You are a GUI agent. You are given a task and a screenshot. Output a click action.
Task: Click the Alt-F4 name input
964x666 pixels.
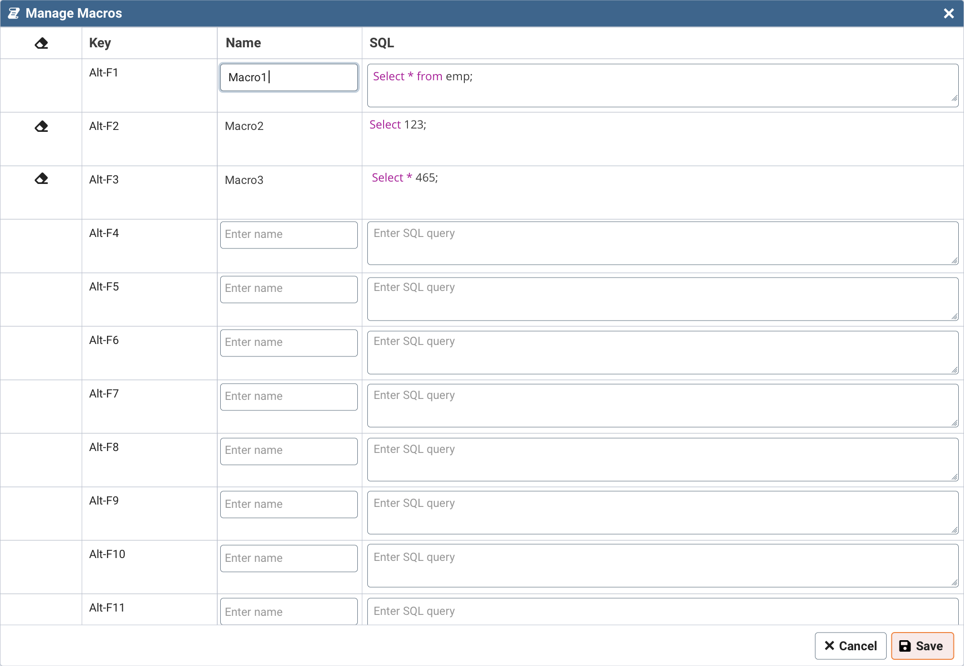click(289, 235)
